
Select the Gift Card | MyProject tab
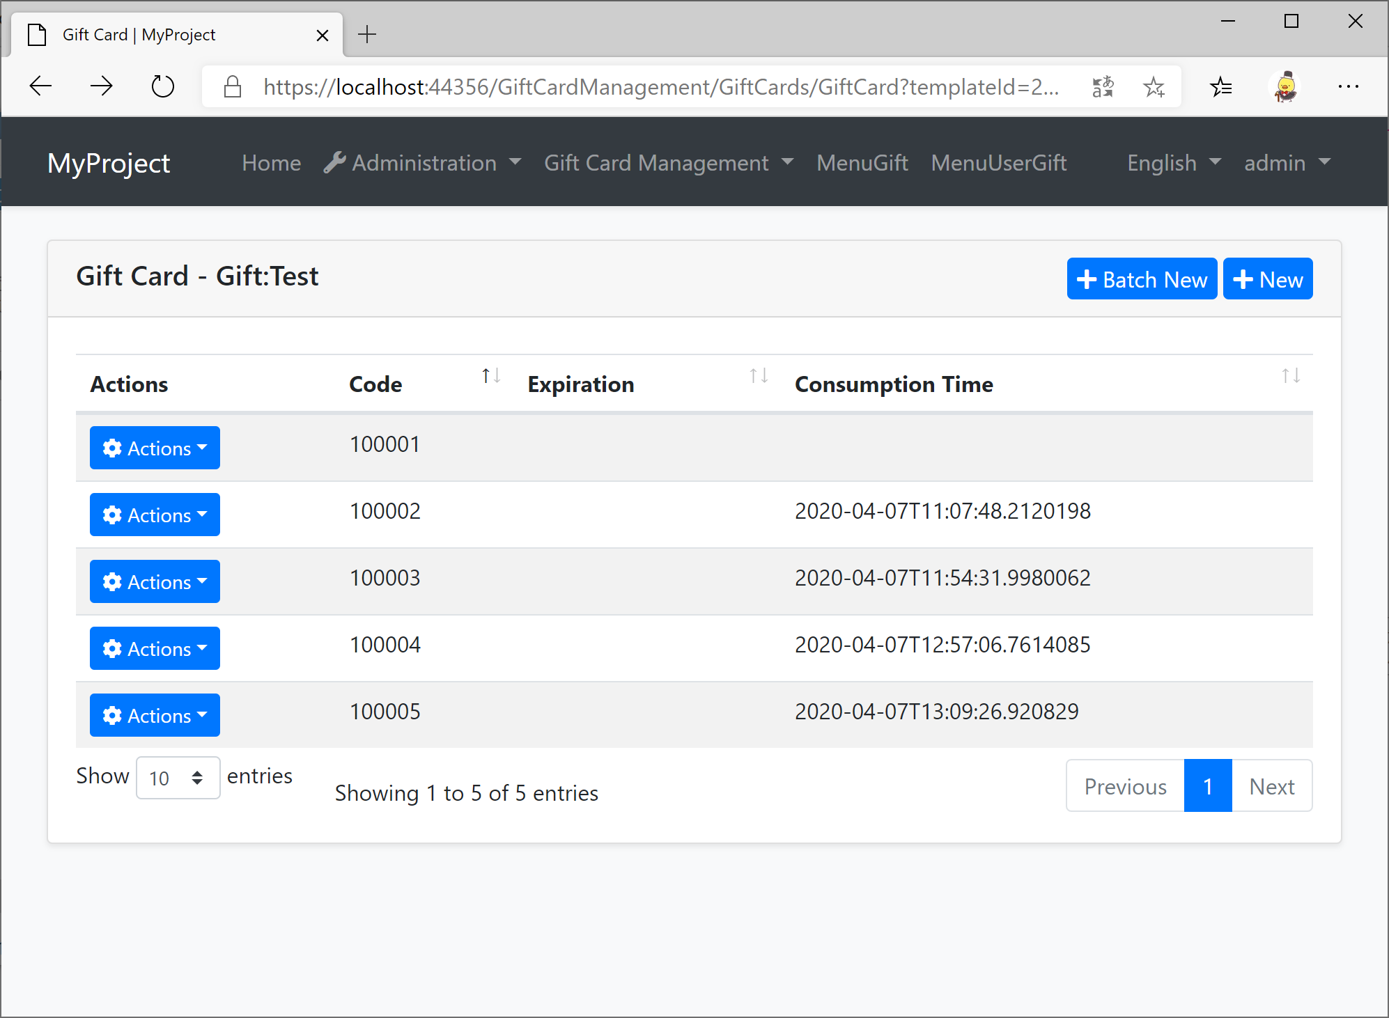(x=177, y=35)
